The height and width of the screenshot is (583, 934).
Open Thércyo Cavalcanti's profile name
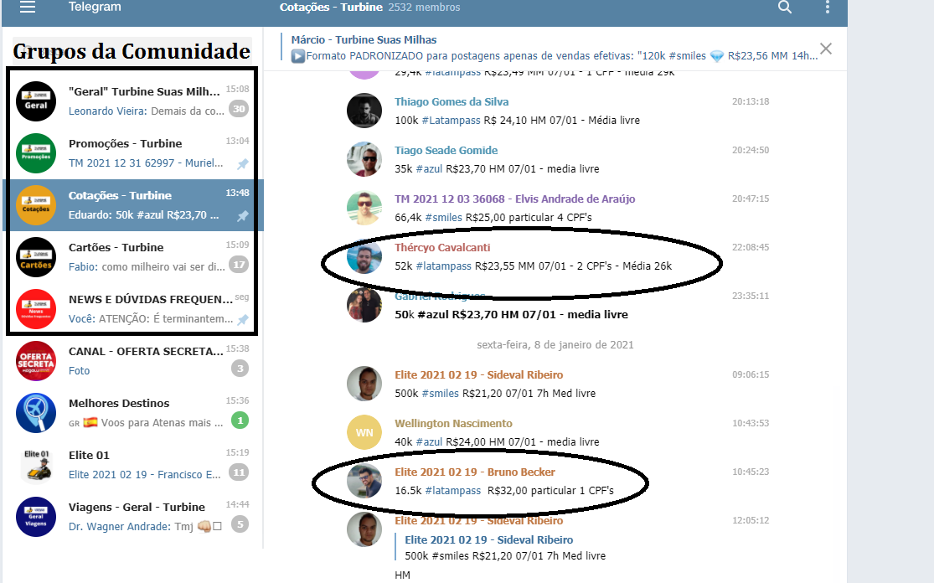[x=442, y=248]
